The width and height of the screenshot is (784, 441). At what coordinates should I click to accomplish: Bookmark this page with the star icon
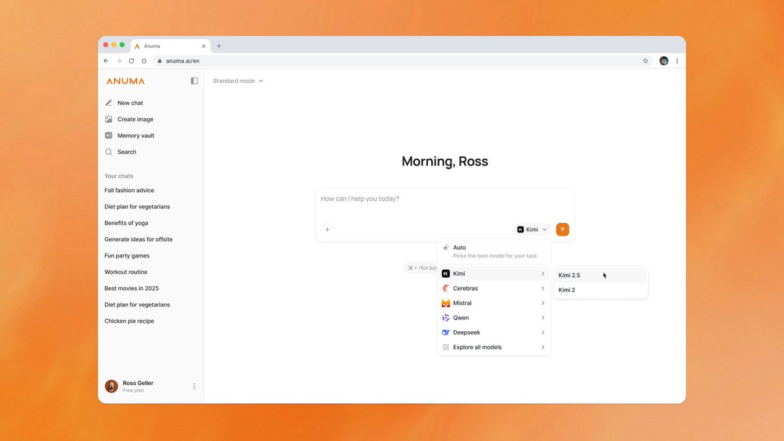645,61
